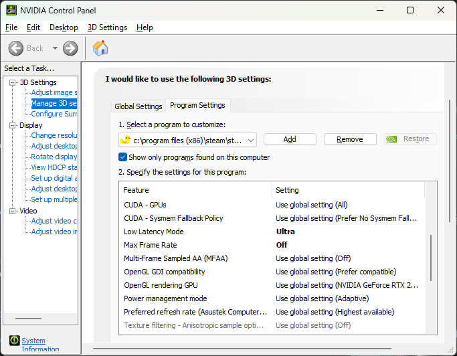
Task: Collapse the Video tree node
Action: click(x=13, y=211)
